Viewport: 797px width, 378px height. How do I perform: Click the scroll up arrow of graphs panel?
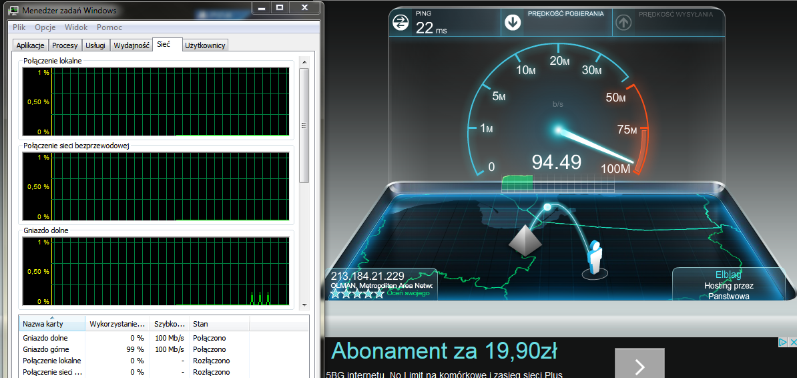304,61
